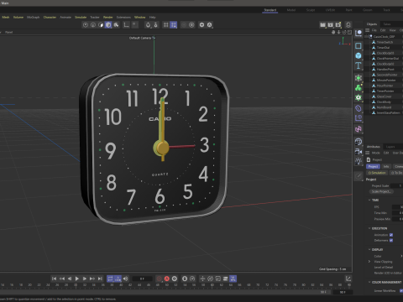Toggle the Linear Workflow checkbox
This screenshot has width=403, height=302.
click(401, 291)
